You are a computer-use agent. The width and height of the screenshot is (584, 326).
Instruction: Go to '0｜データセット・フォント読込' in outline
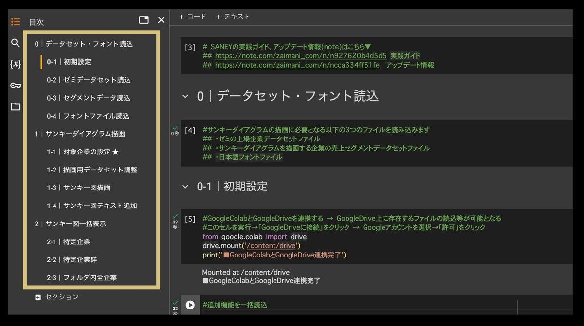(x=84, y=44)
